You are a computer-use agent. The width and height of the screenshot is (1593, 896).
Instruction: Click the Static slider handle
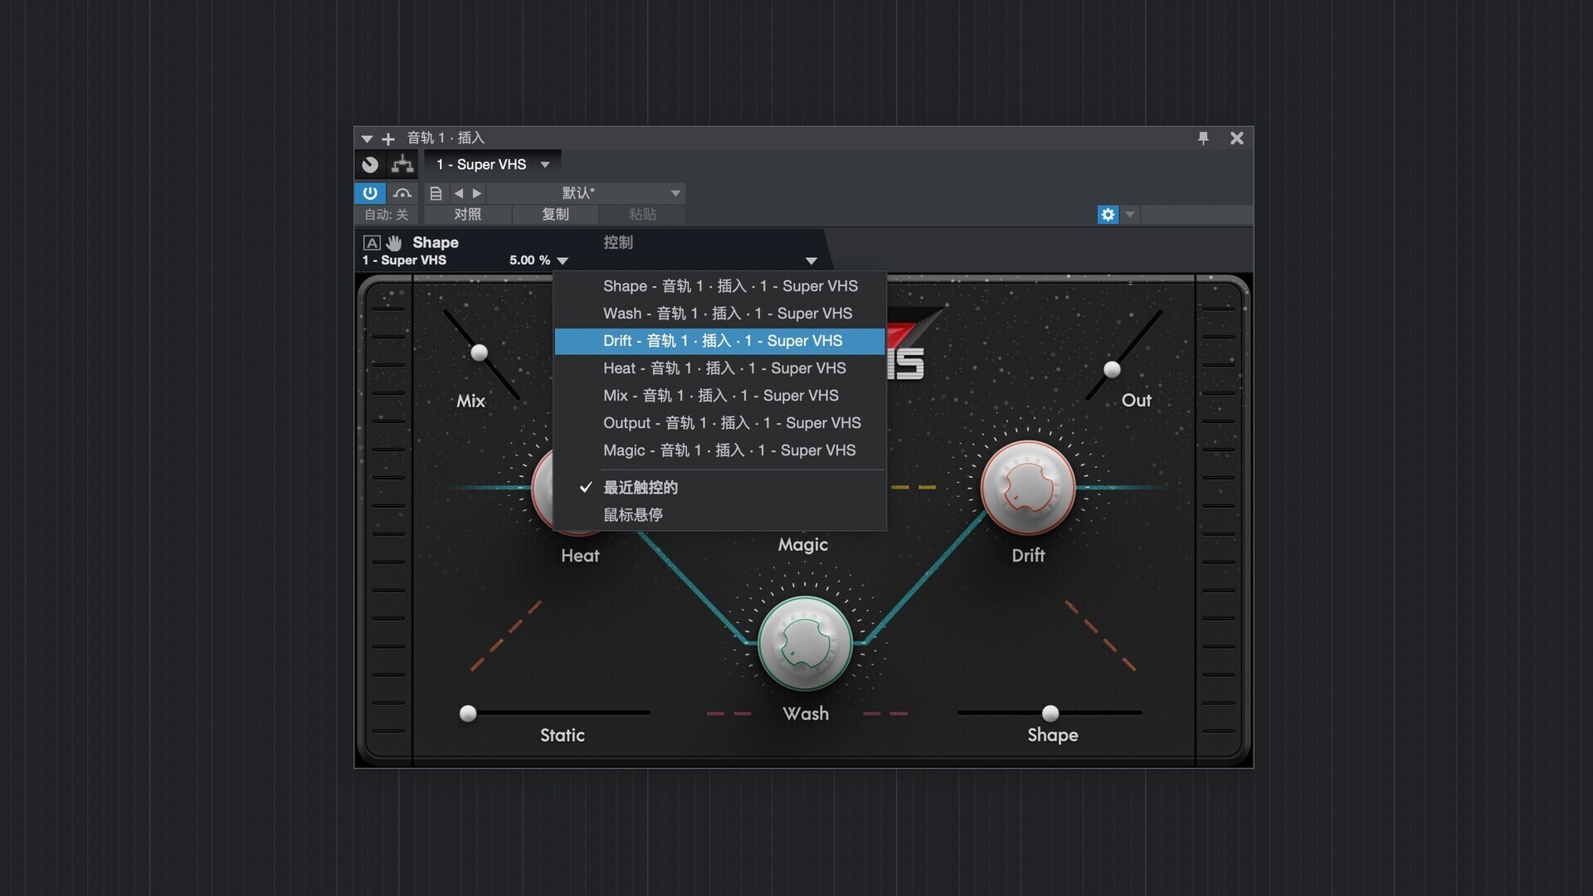tap(468, 713)
